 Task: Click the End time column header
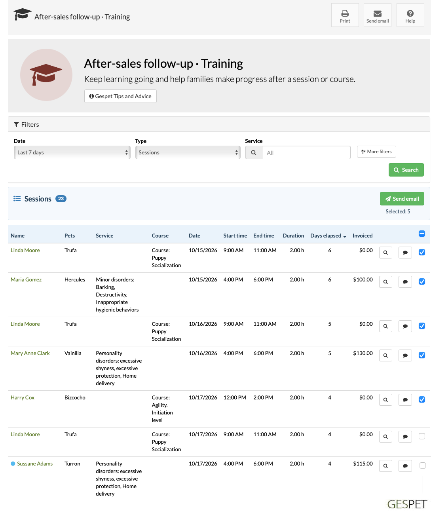(x=264, y=236)
